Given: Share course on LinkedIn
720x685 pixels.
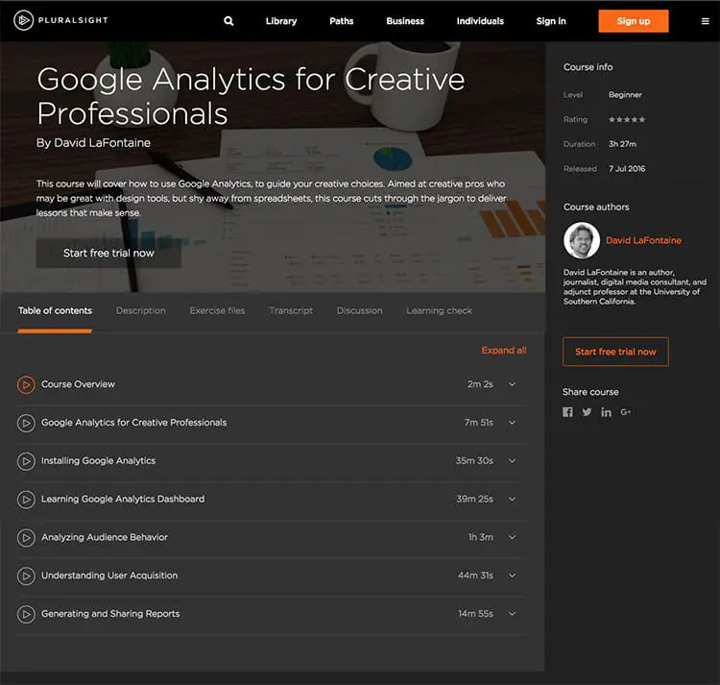Looking at the screenshot, I should 606,412.
